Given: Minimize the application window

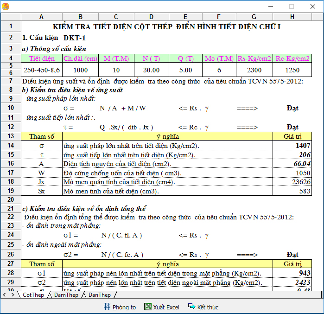Looking at the screenshot, I should tap(270, 6).
